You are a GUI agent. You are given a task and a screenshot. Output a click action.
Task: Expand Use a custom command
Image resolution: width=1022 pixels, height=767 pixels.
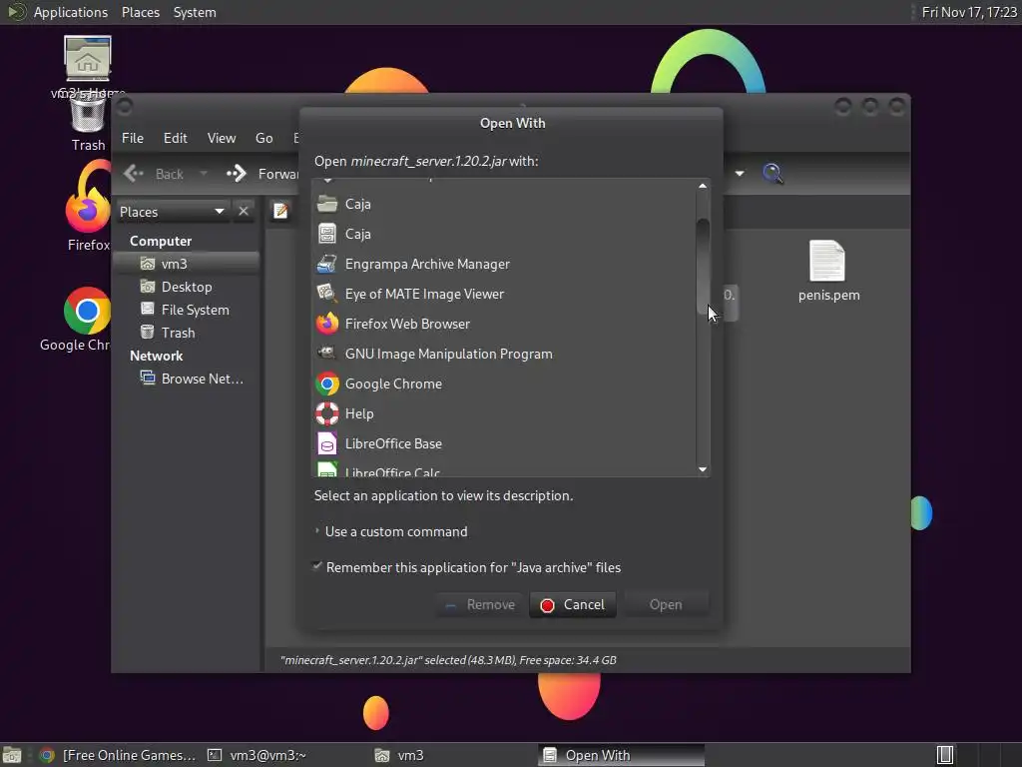[x=317, y=531]
